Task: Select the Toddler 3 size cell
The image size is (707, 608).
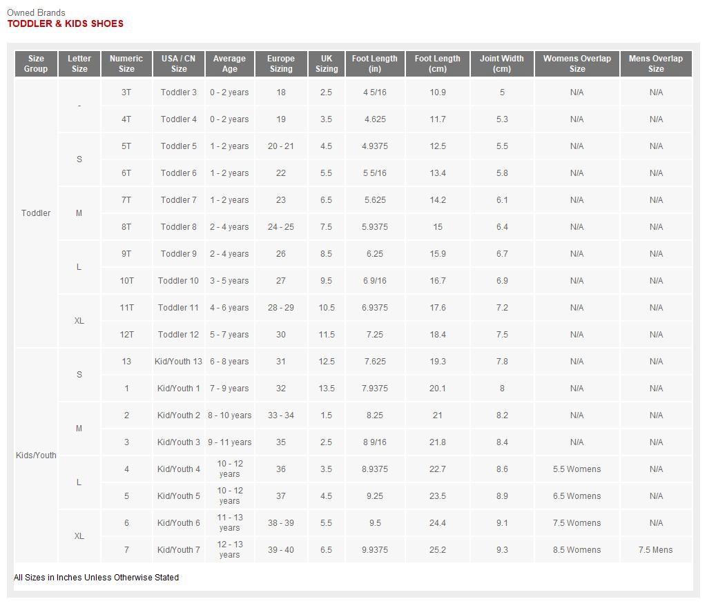Action: pos(179,92)
